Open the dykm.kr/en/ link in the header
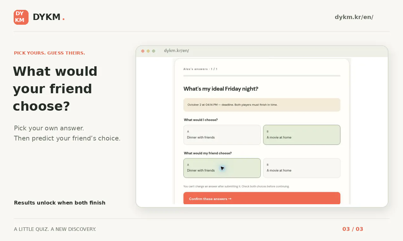This screenshot has height=241, width=403. tap(354, 17)
